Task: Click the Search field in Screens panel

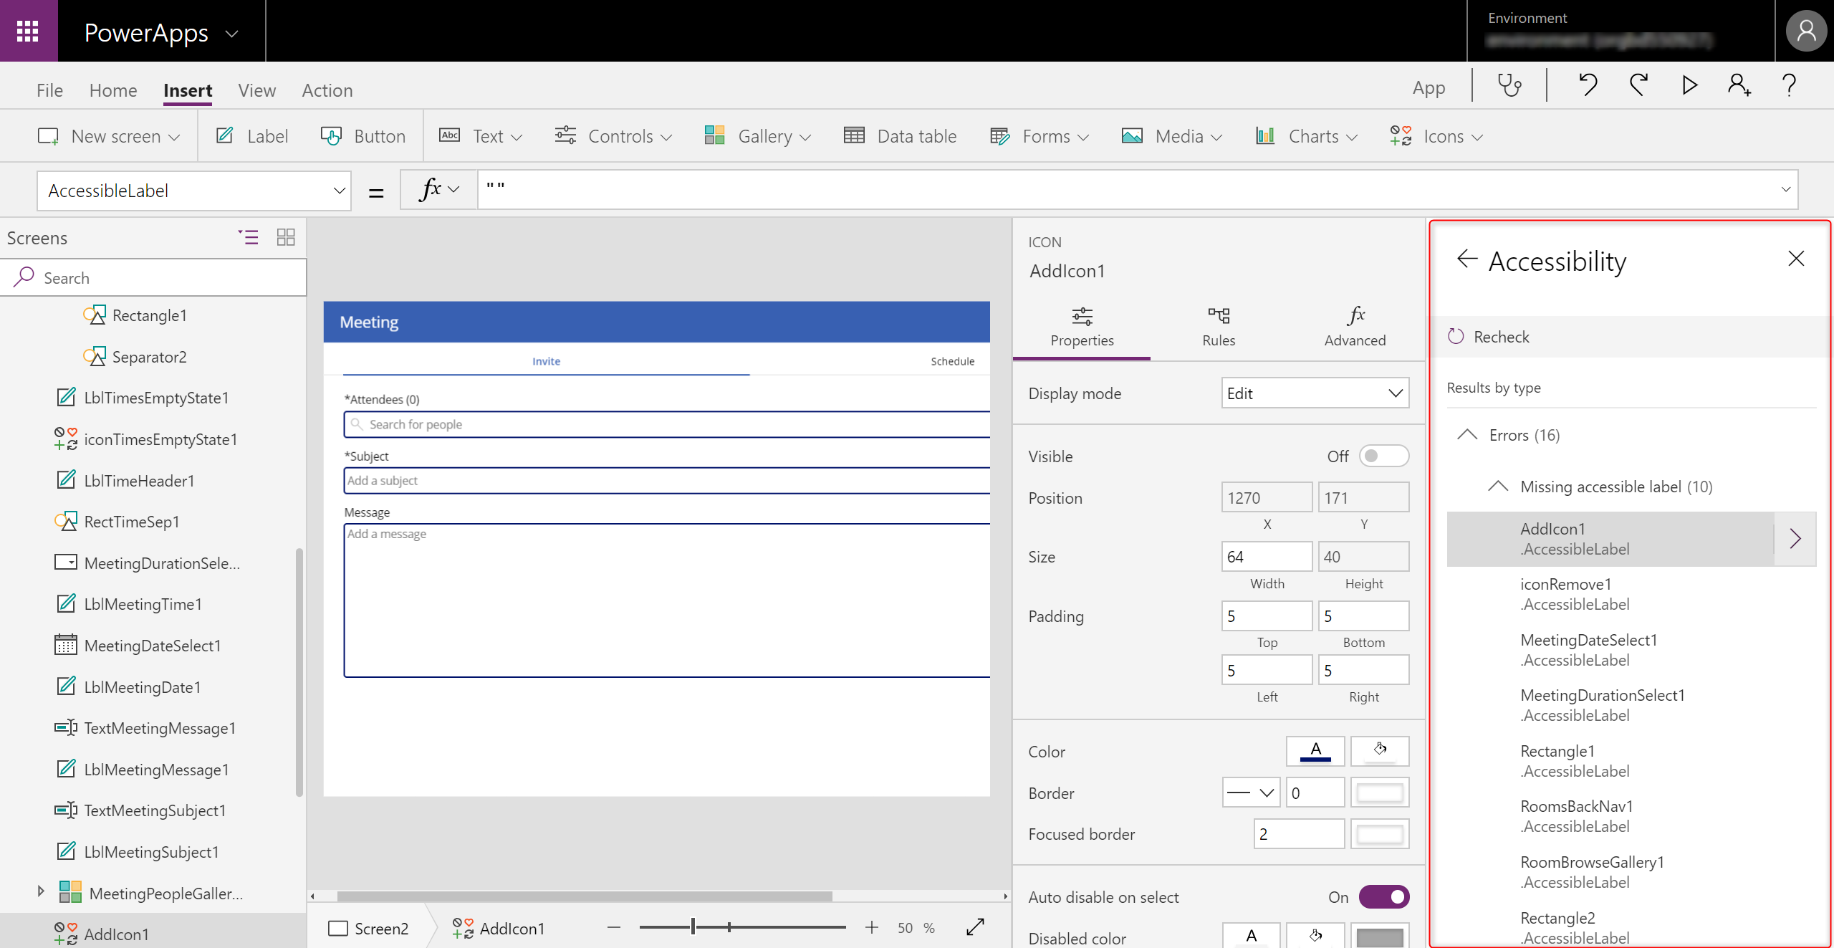Action: (x=154, y=277)
